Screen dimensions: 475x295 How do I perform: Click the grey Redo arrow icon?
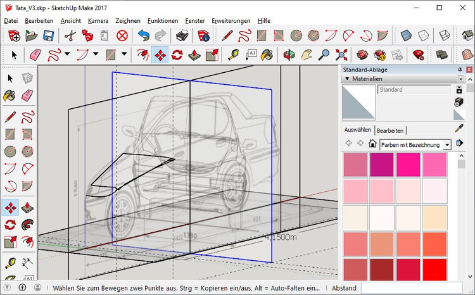(x=161, y=35)
